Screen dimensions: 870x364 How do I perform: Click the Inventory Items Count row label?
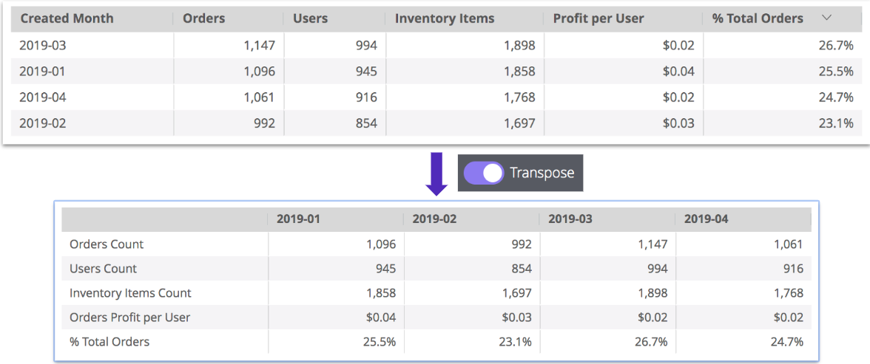tap(130, 293)
